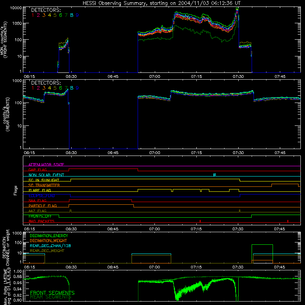Select the REAR_DEC_WEIGHT legend entry

[47, 251]
